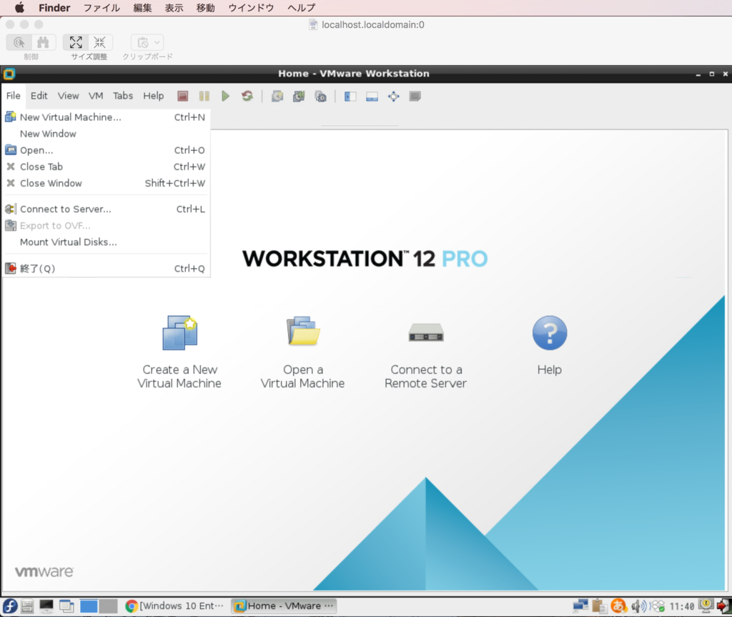Image resolution: width=732 pixels, height=617 pixels.
Task: Click the Connect to a Remote Server icon
Action: pos(426,332)
